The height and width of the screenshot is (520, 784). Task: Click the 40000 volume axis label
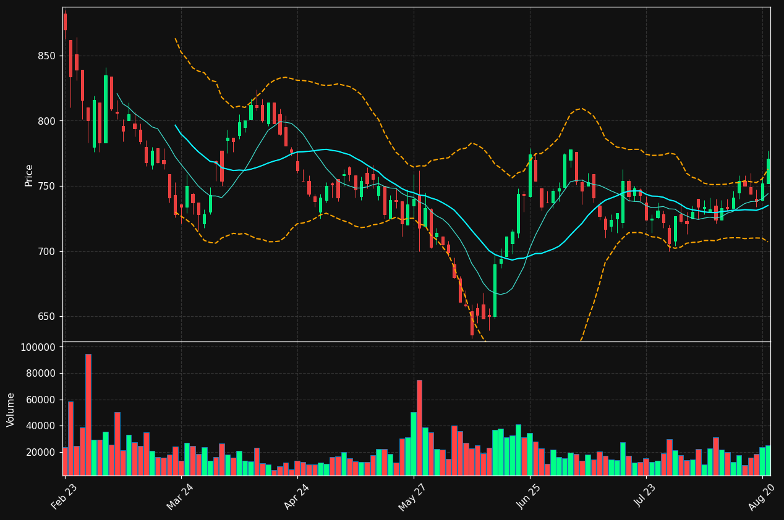(x=41, y=426)
